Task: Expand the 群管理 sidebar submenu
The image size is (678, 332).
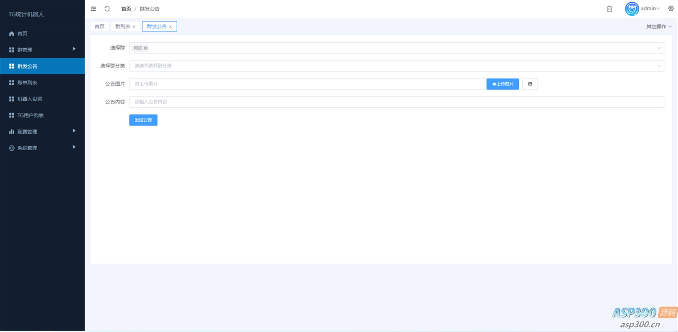Action: tap(42, 50)
